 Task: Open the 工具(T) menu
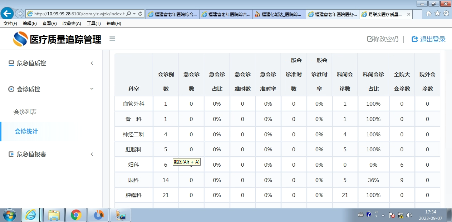point(94,24)
